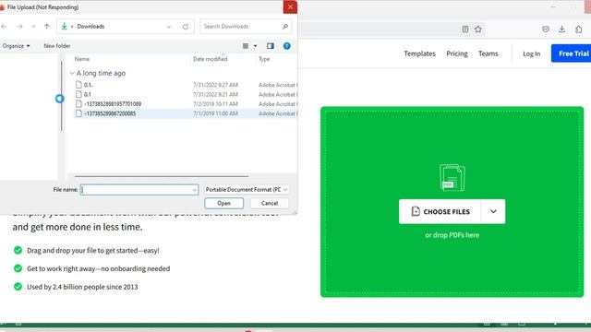The height and width of the screenshot is (332, 591).
Task: Open the Pricing page link
Action: coord(457,53)
